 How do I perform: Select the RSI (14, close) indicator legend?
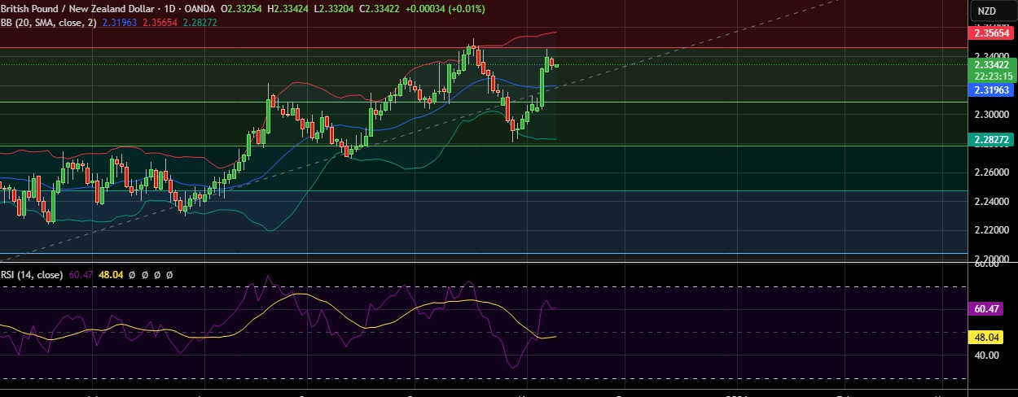tap(32, 275)
